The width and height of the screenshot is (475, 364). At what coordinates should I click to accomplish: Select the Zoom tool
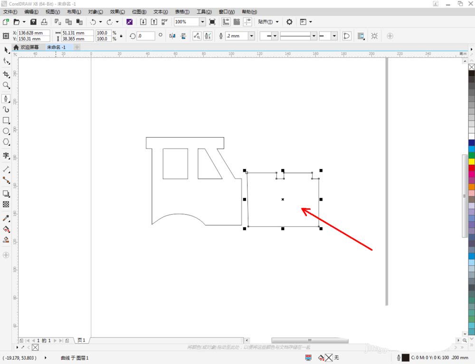[x=6, y=85]
